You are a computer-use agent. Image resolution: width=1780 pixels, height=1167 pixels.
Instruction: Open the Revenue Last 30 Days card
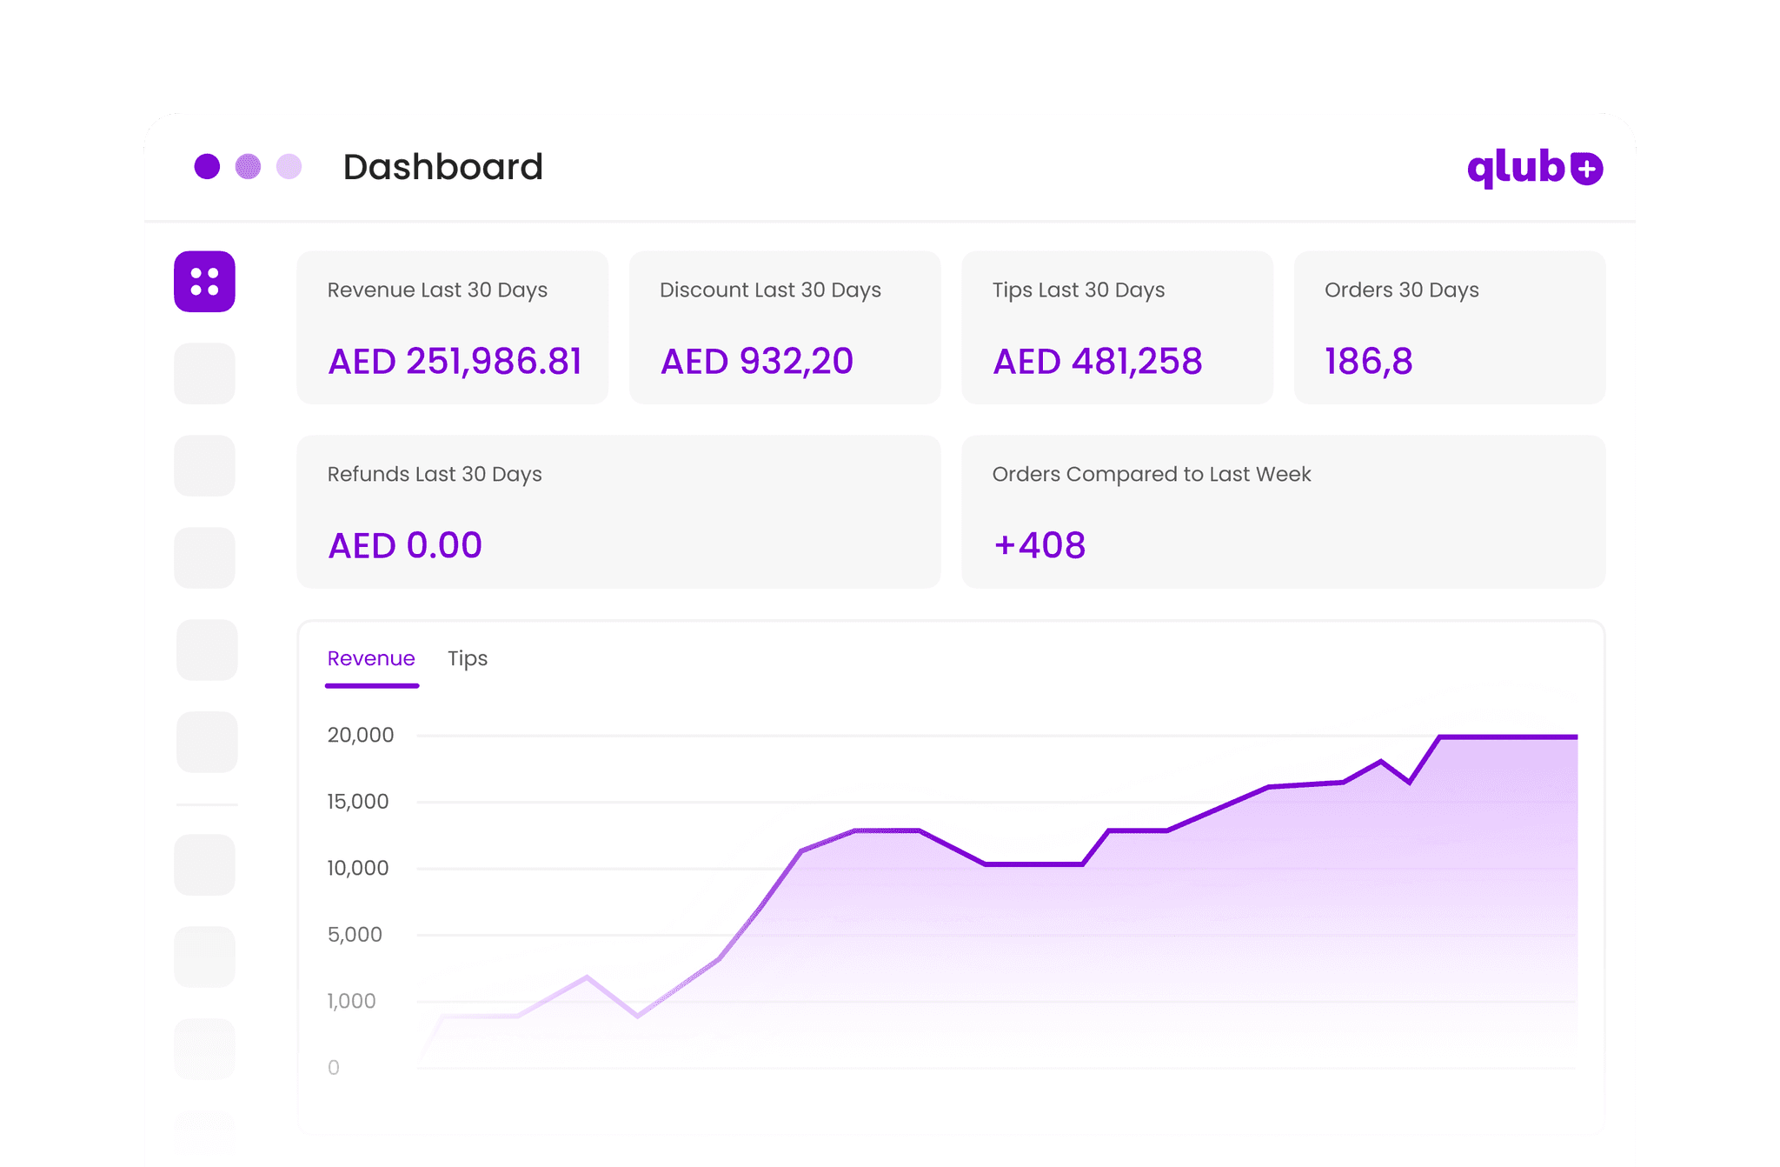click(452, 327)
